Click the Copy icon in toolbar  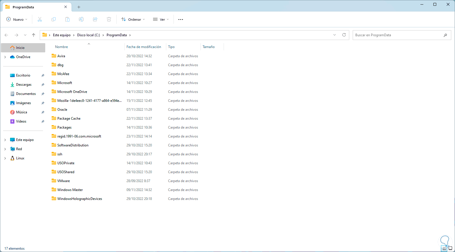tap(54, 19)
